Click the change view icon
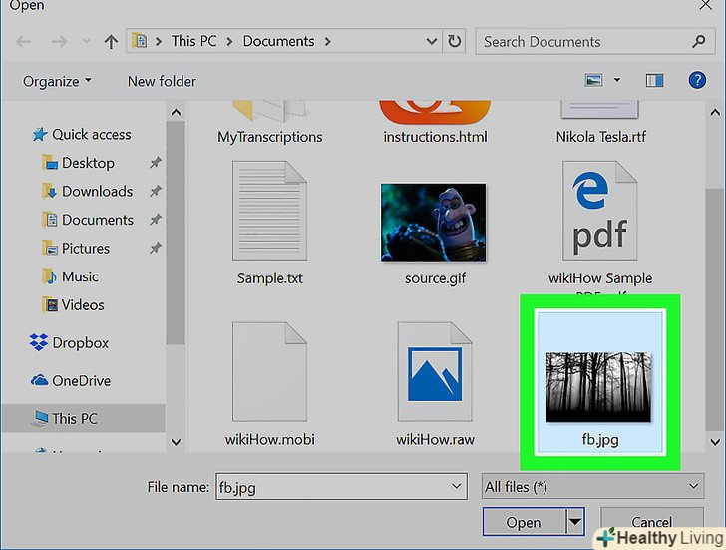 tap(595, 80)
